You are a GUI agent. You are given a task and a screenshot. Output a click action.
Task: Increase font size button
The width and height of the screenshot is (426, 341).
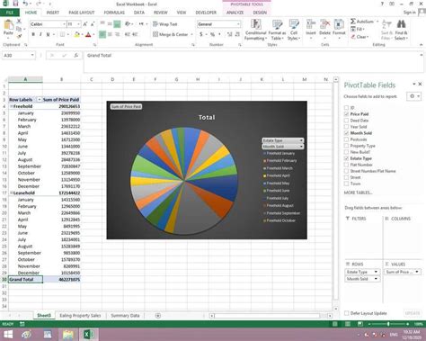(x=85, y=24)
